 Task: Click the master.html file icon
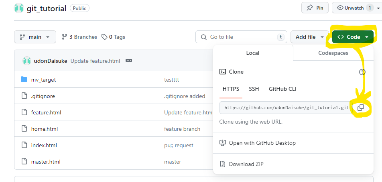point(24,161)
